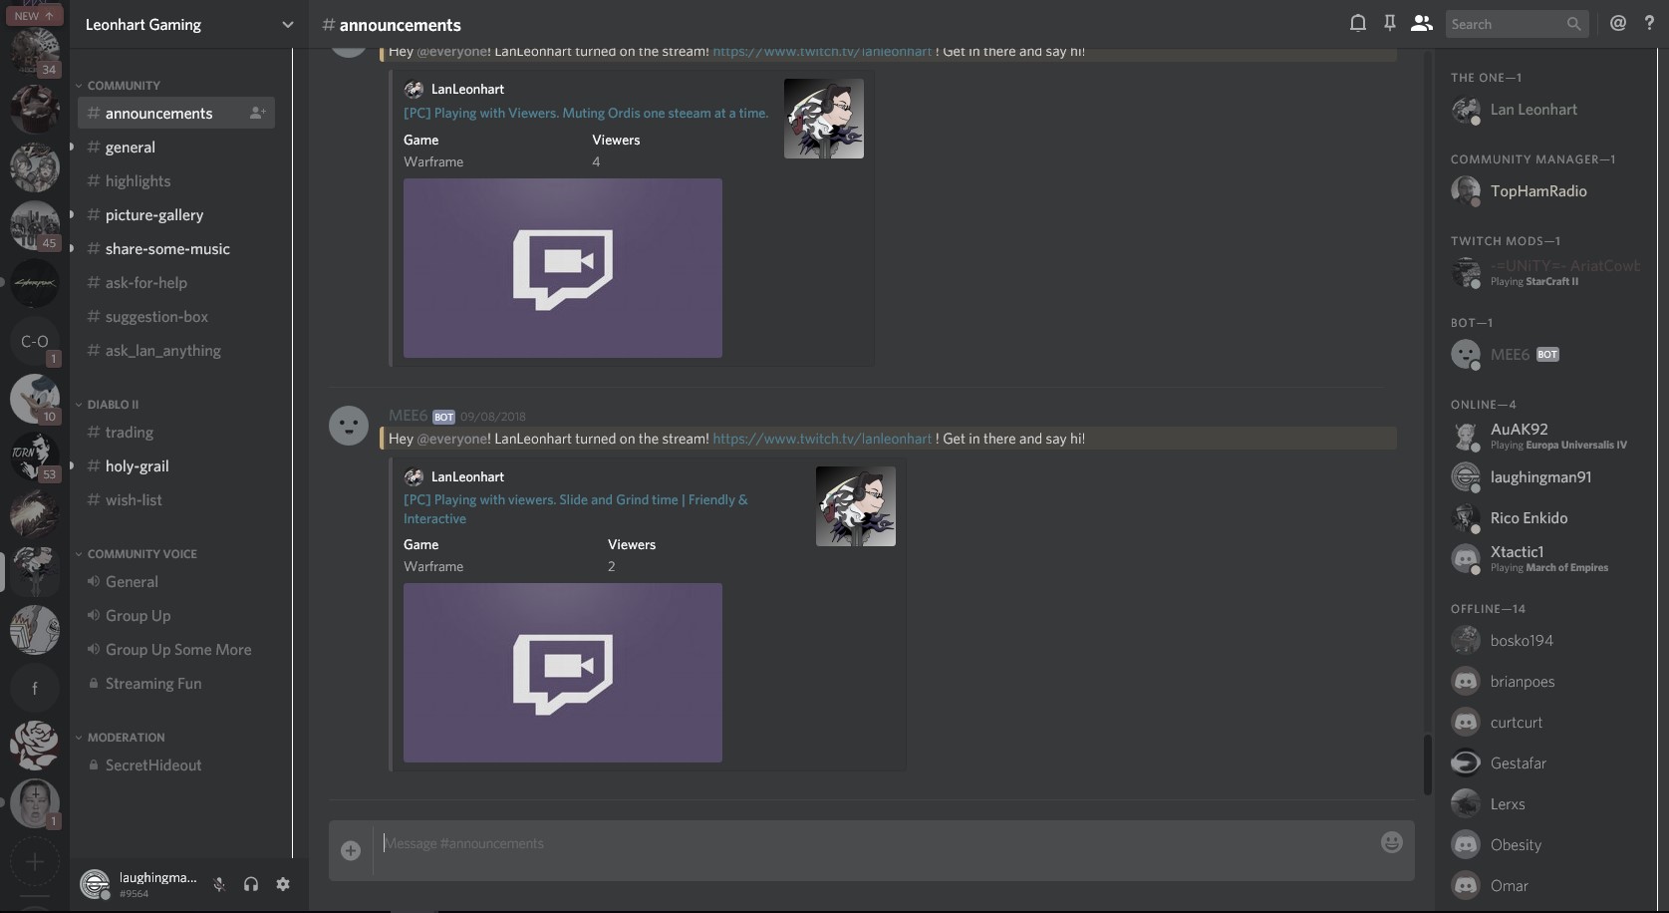Click the invite people icon beside announcements
This screenshot has width=1669, height=913.
pyautogui.click(x=256, y=113)
